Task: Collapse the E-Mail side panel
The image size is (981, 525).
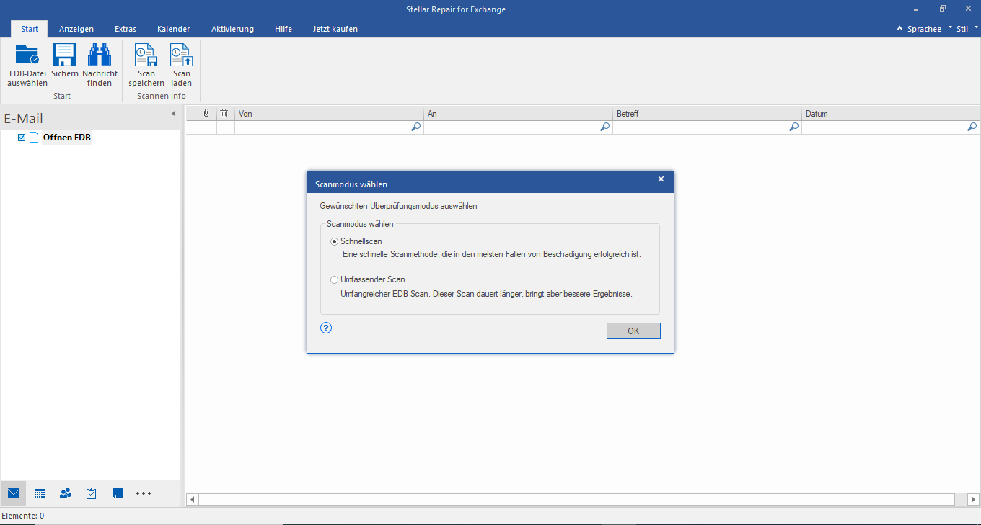Action: click(173, 114)
